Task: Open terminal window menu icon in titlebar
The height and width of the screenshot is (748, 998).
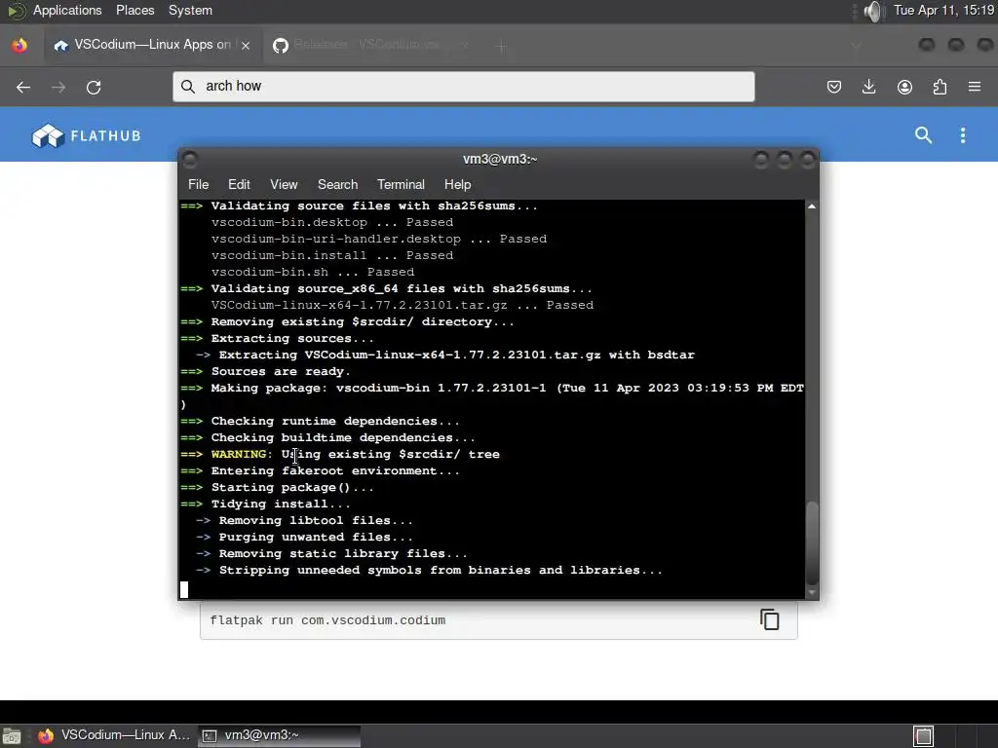Action: pos(190,160)
